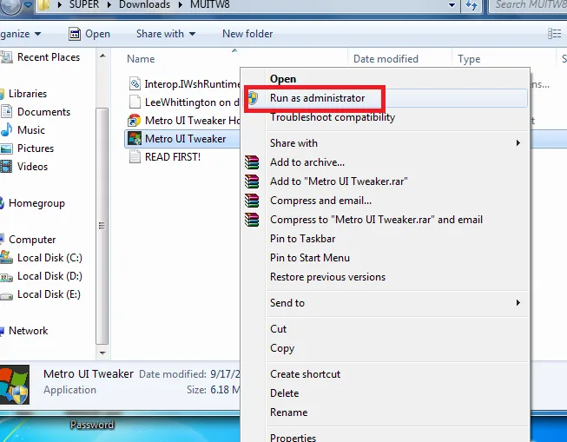Click the Local Disk (E:) drive icon

point(6,296)
